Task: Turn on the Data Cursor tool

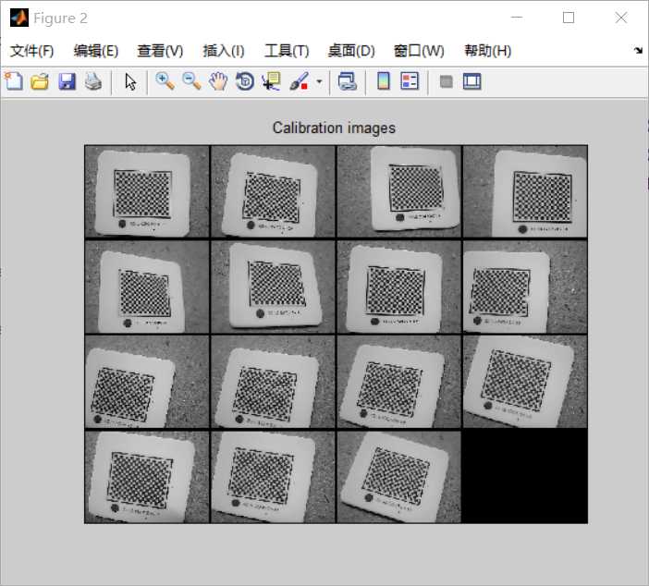Action: (271, 81)
